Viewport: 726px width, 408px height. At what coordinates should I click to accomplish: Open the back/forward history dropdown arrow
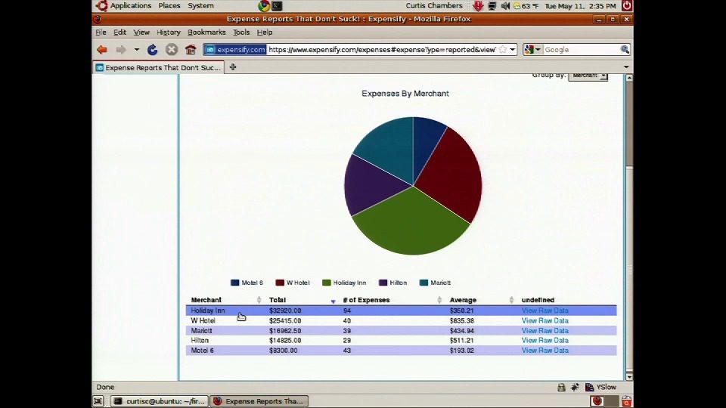click(137, 50)
